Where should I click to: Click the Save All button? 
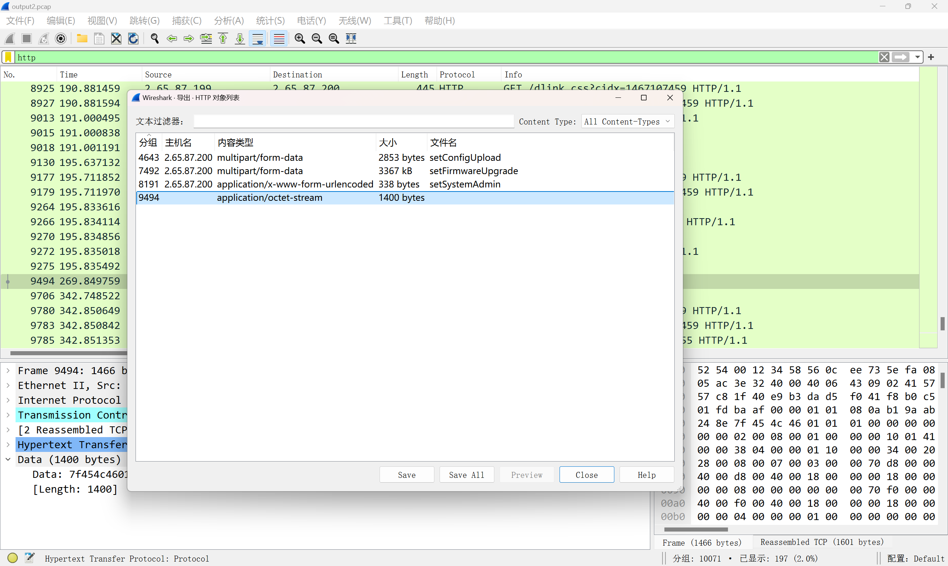[466, 475]
